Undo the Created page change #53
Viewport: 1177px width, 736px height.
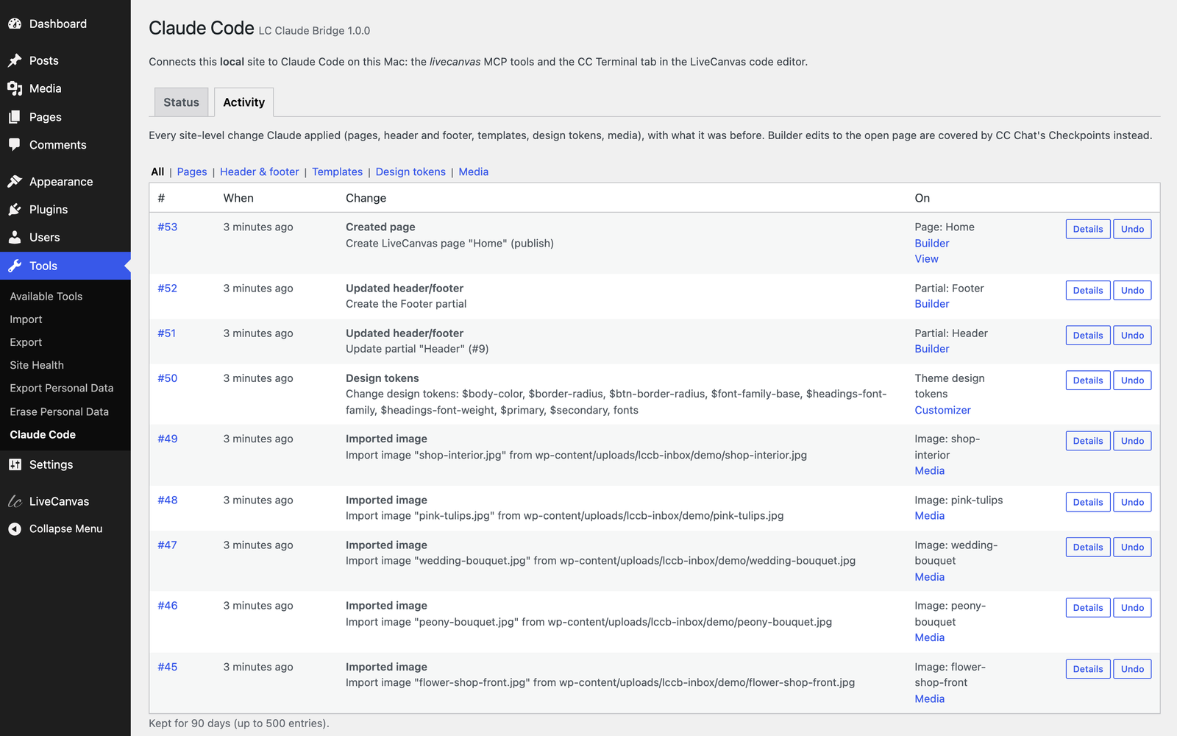[1132, 229]
